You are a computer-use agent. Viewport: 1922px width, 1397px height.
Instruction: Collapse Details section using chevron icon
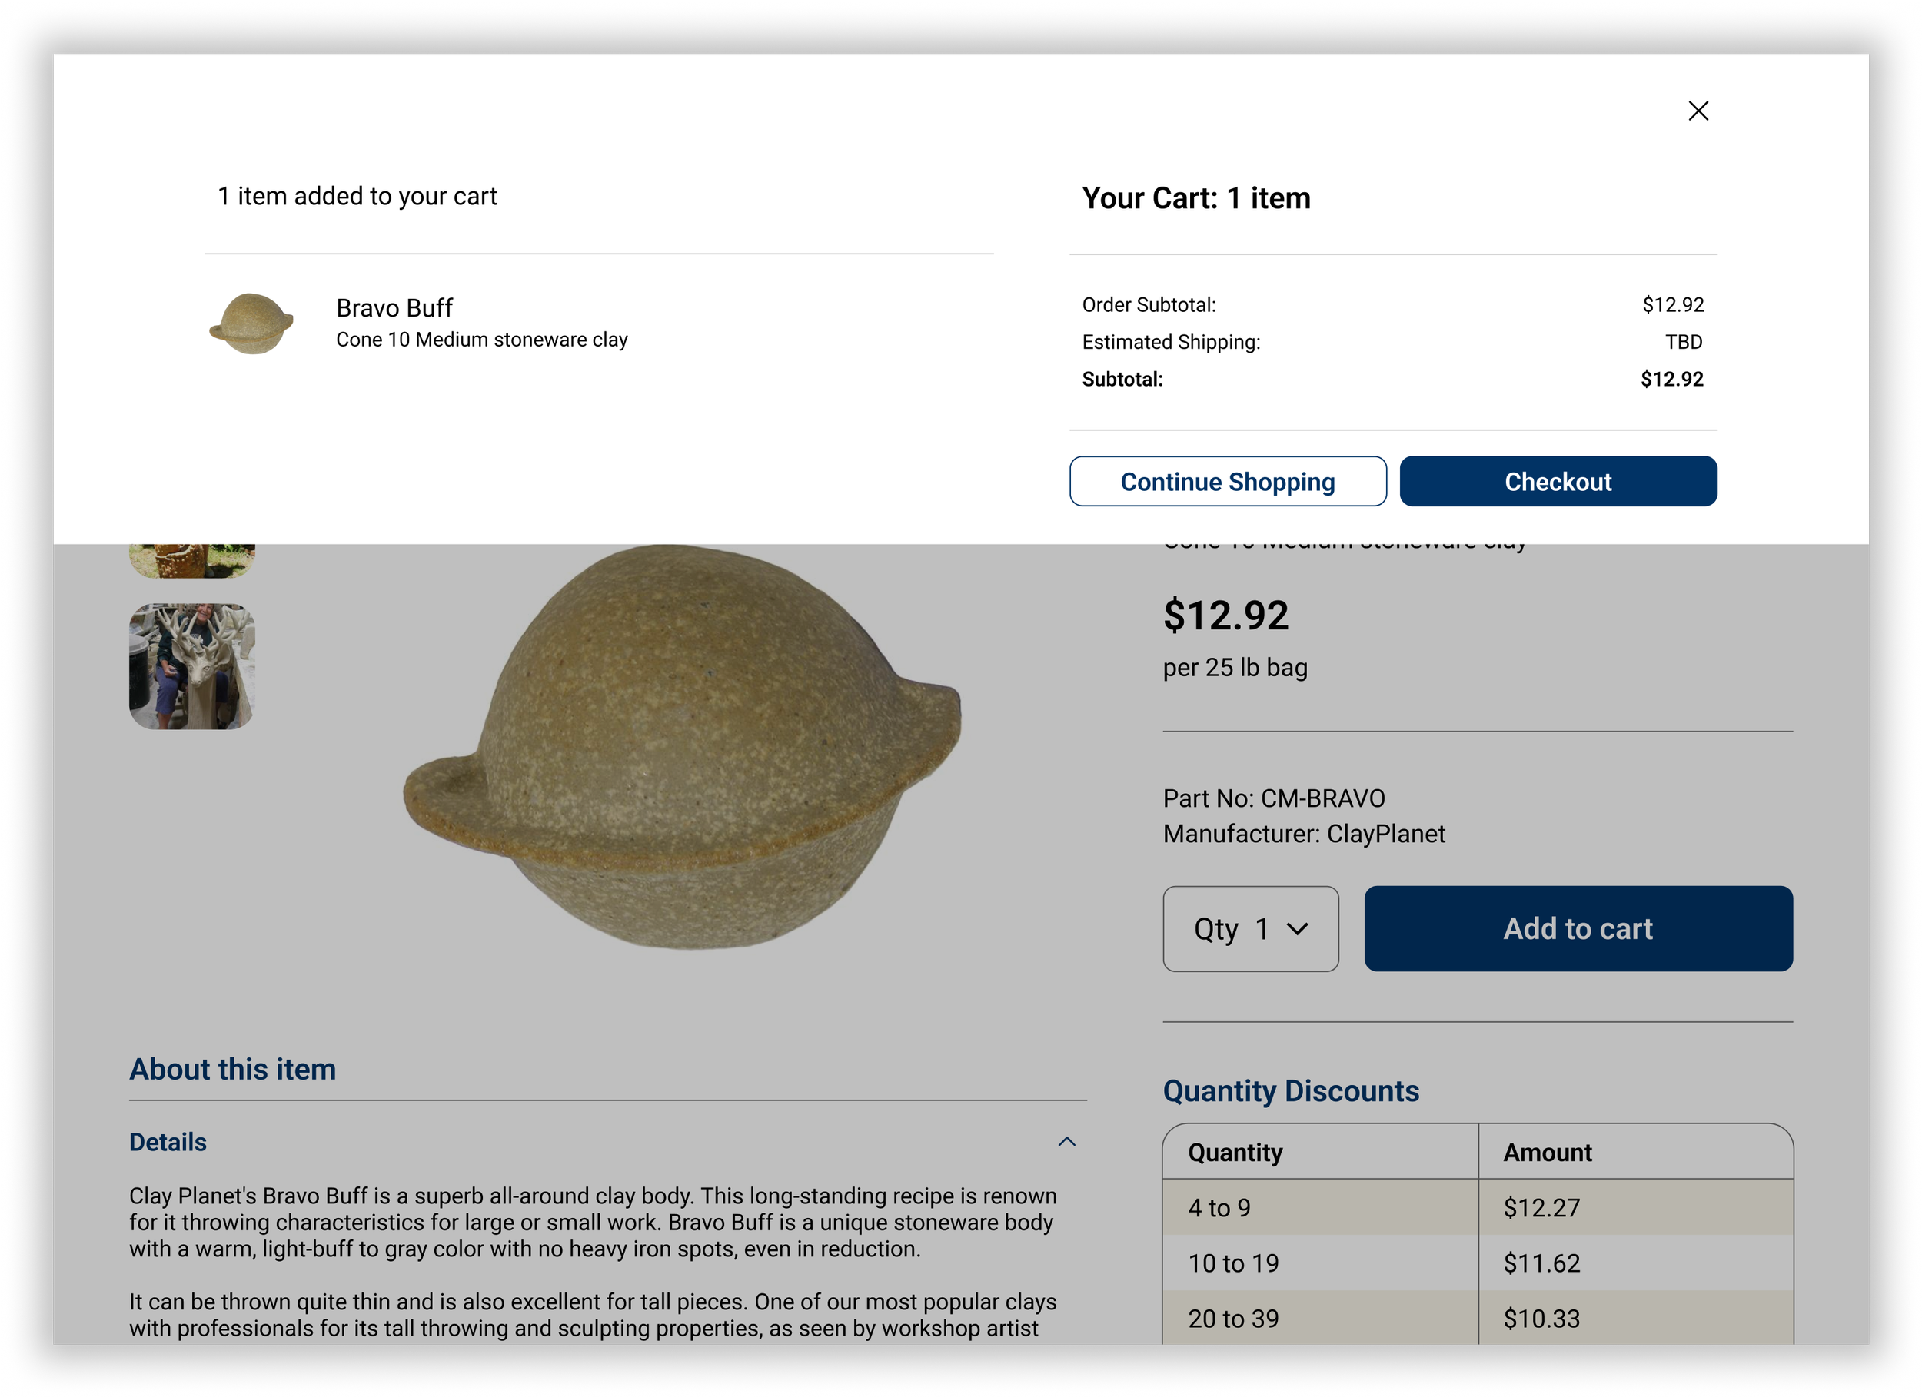coord(1066,1142)
